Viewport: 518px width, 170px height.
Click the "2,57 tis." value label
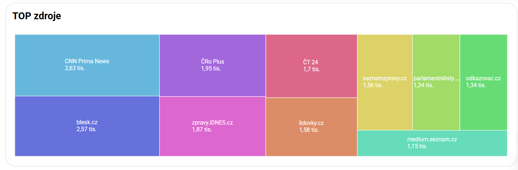[87, 129]
